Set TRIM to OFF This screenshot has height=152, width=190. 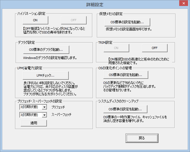pyautogui.click(x=154, y=48)
